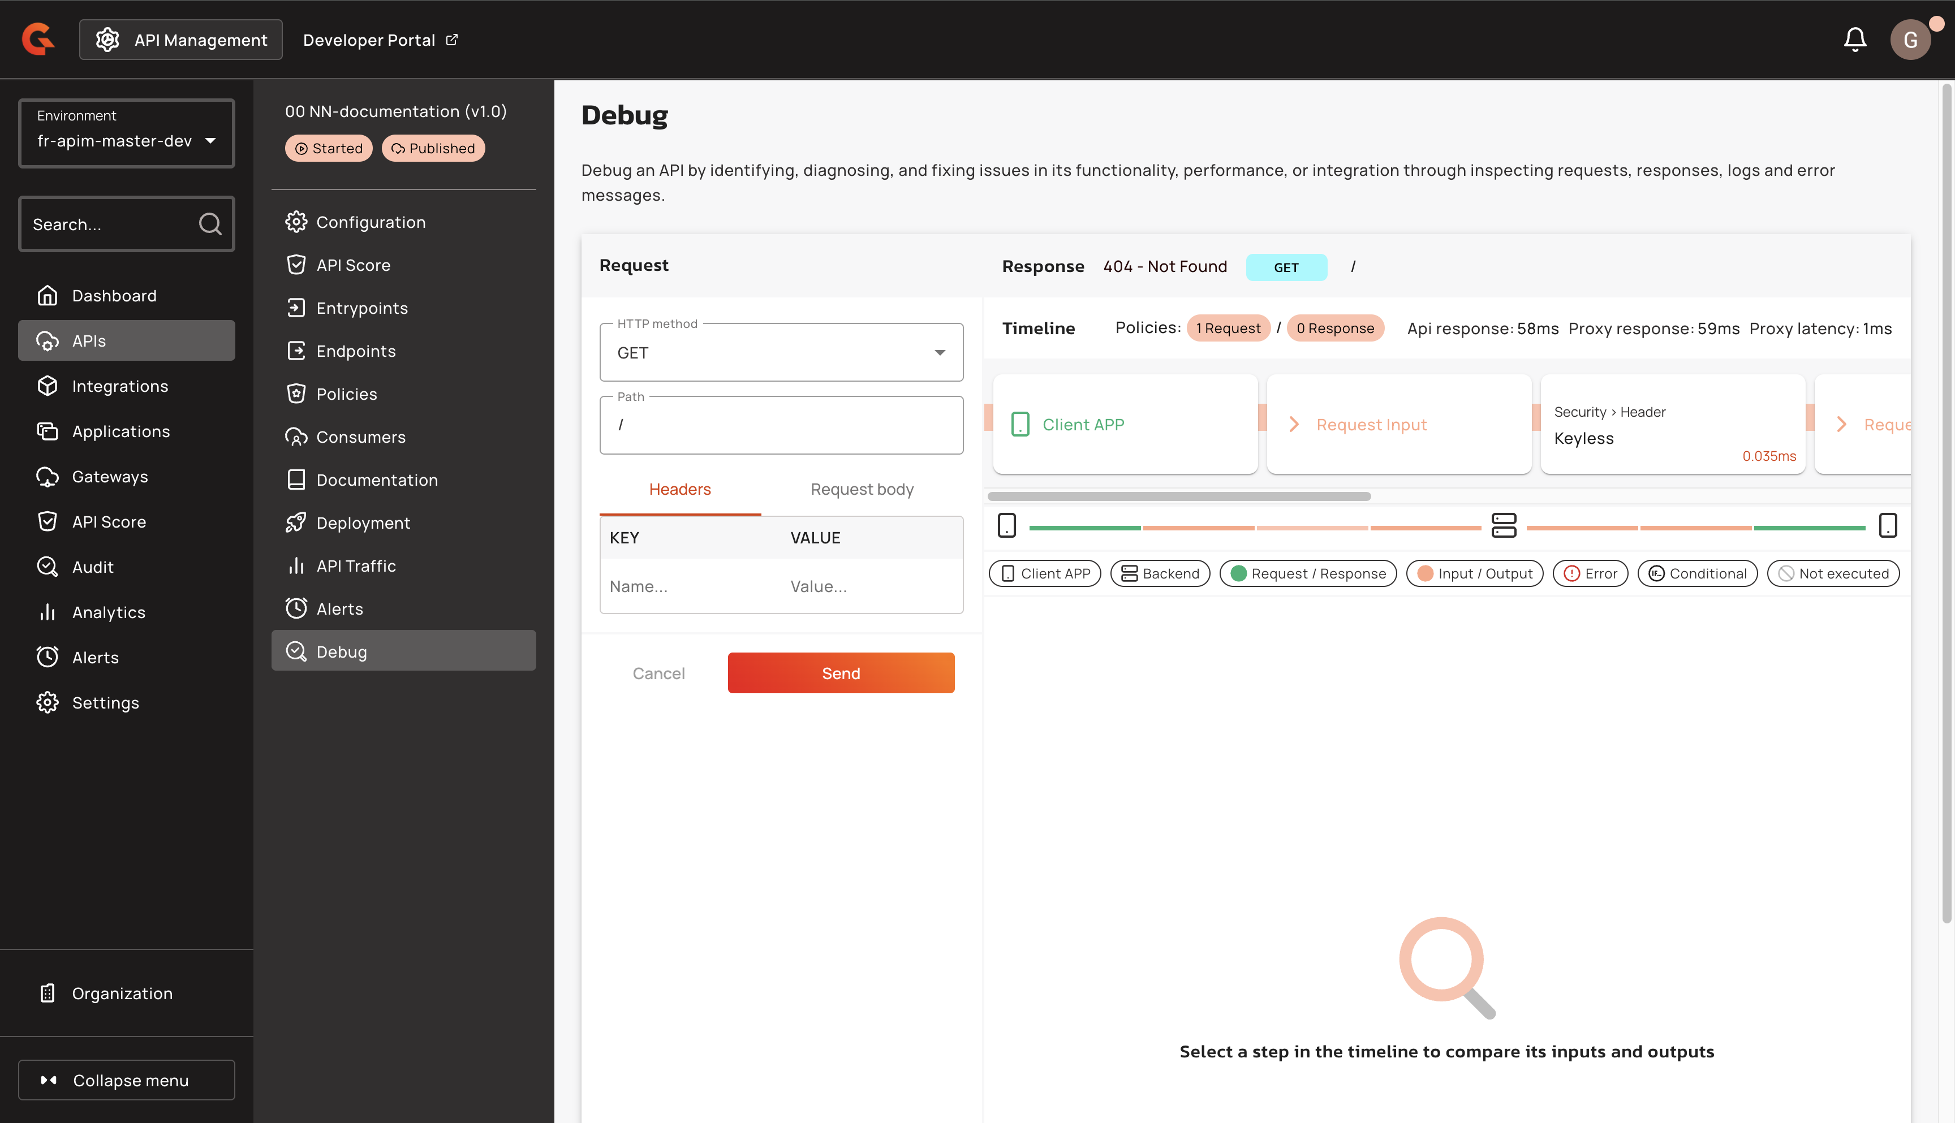This screenshot has height=1123, width=1955.
Task: Click the timeline horizontal scrollbar
Action: point(1178,496)
